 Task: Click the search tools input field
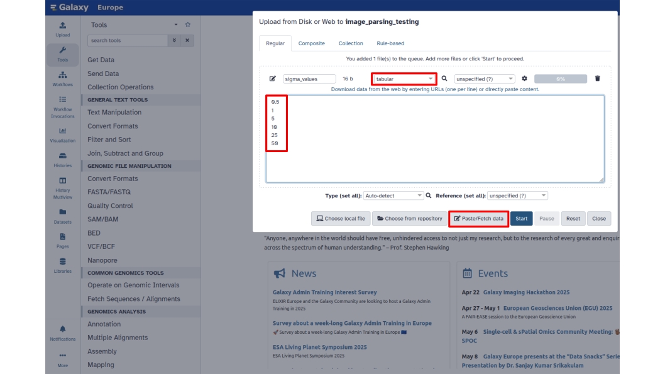[x=128, y=40]
